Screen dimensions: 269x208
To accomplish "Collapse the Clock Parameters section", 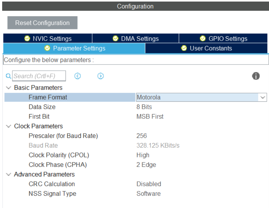I will coord(8,126).
